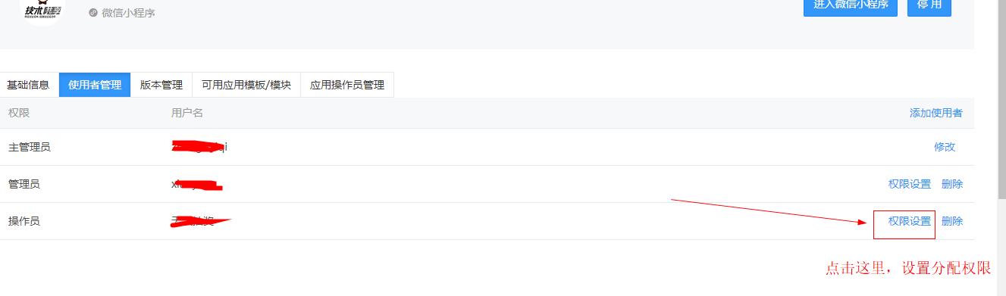
Task: Select the 操作员 row label
Action: coord(24,221)
